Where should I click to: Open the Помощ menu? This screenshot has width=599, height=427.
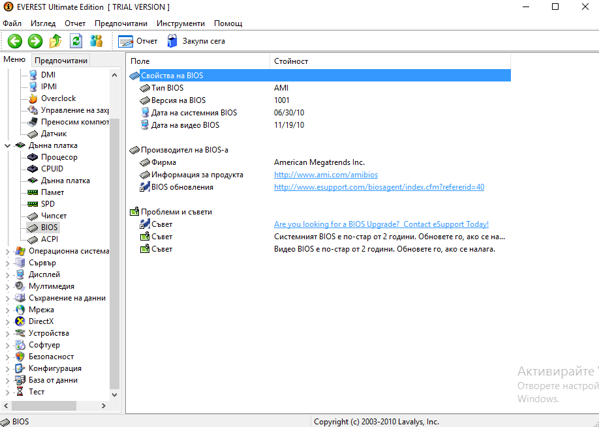pyautogui.click(x=228, y=23)
